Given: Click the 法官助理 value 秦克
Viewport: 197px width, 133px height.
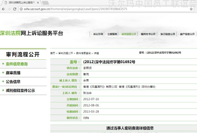Looking at the screenshot, I should point(86,74).
